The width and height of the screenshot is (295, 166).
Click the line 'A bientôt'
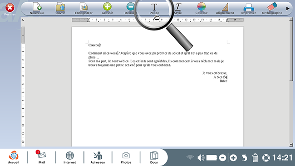point(220,77)
